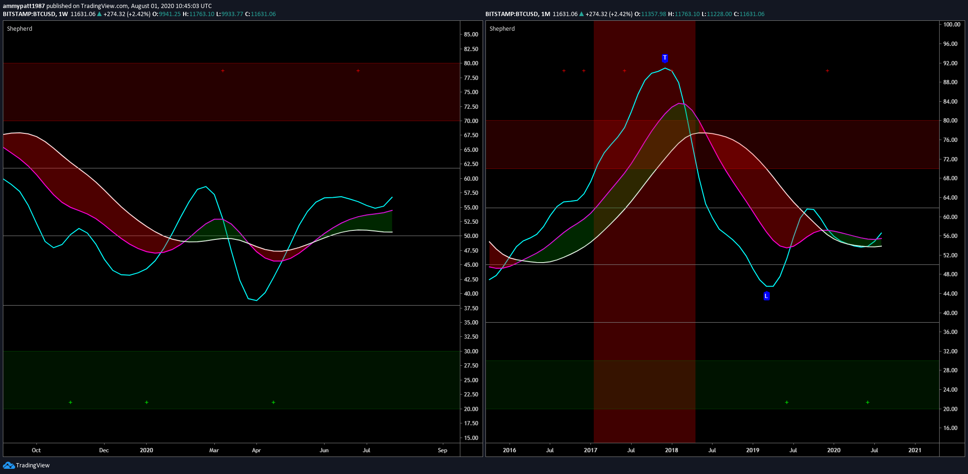The height and width of the screenshot is (474, 968).
Task: Open the ammypatt1987 author name
Action: tap(24, 6)
